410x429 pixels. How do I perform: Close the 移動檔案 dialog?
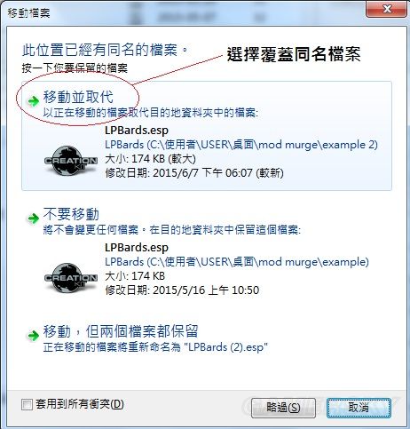(x=386, y=9)
